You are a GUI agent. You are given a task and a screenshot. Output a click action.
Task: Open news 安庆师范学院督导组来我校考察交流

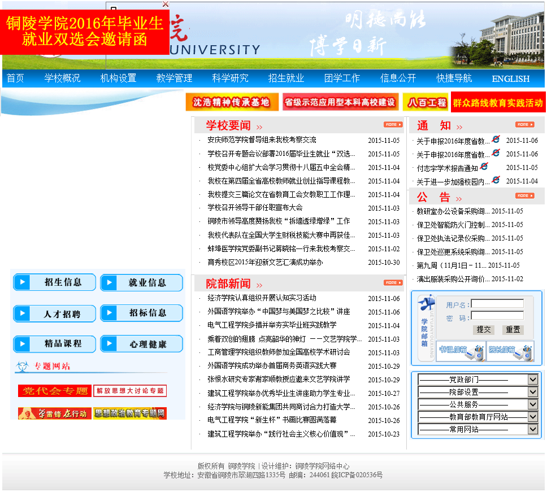tap(262, 140)
